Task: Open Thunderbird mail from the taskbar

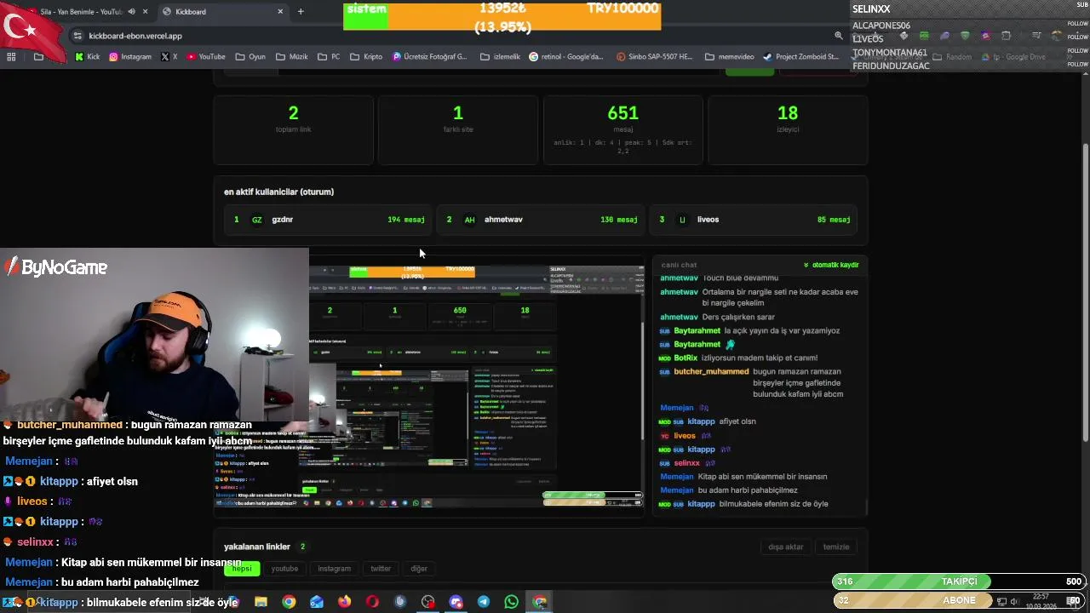Action: click(x=317, y=602)
